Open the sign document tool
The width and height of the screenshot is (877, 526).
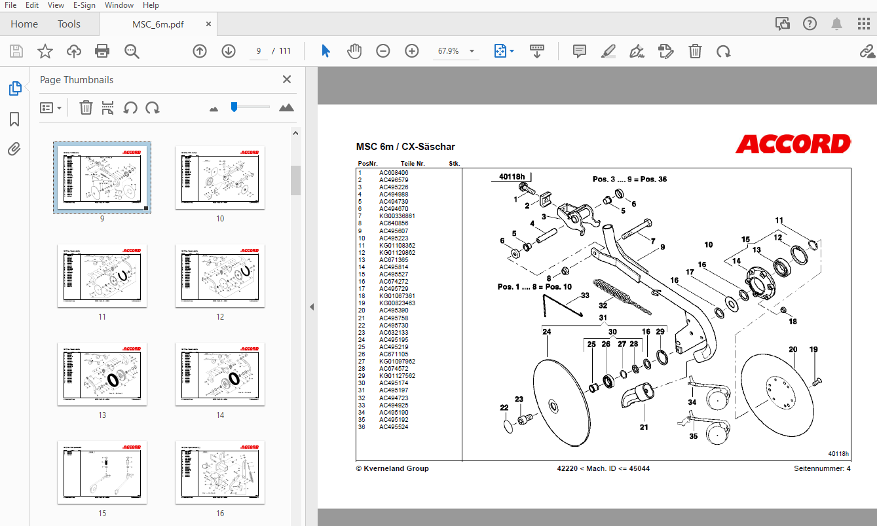click(637, 51)
